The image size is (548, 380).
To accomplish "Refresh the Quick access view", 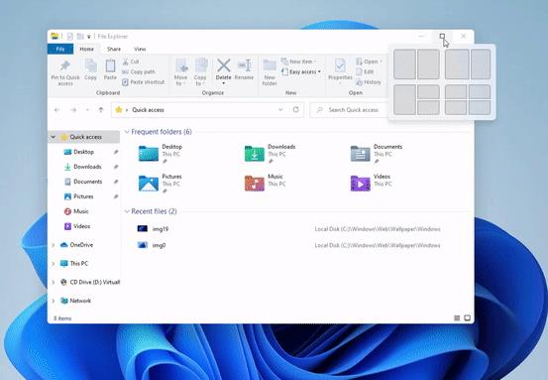I will point(295,110).
